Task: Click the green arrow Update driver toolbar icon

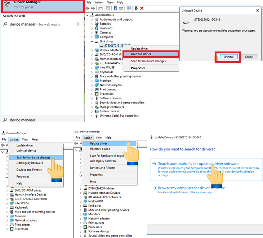Action: [x=137, y=8]
